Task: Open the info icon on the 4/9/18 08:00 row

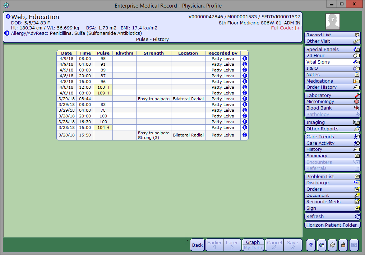Action: tap(244, 58)
